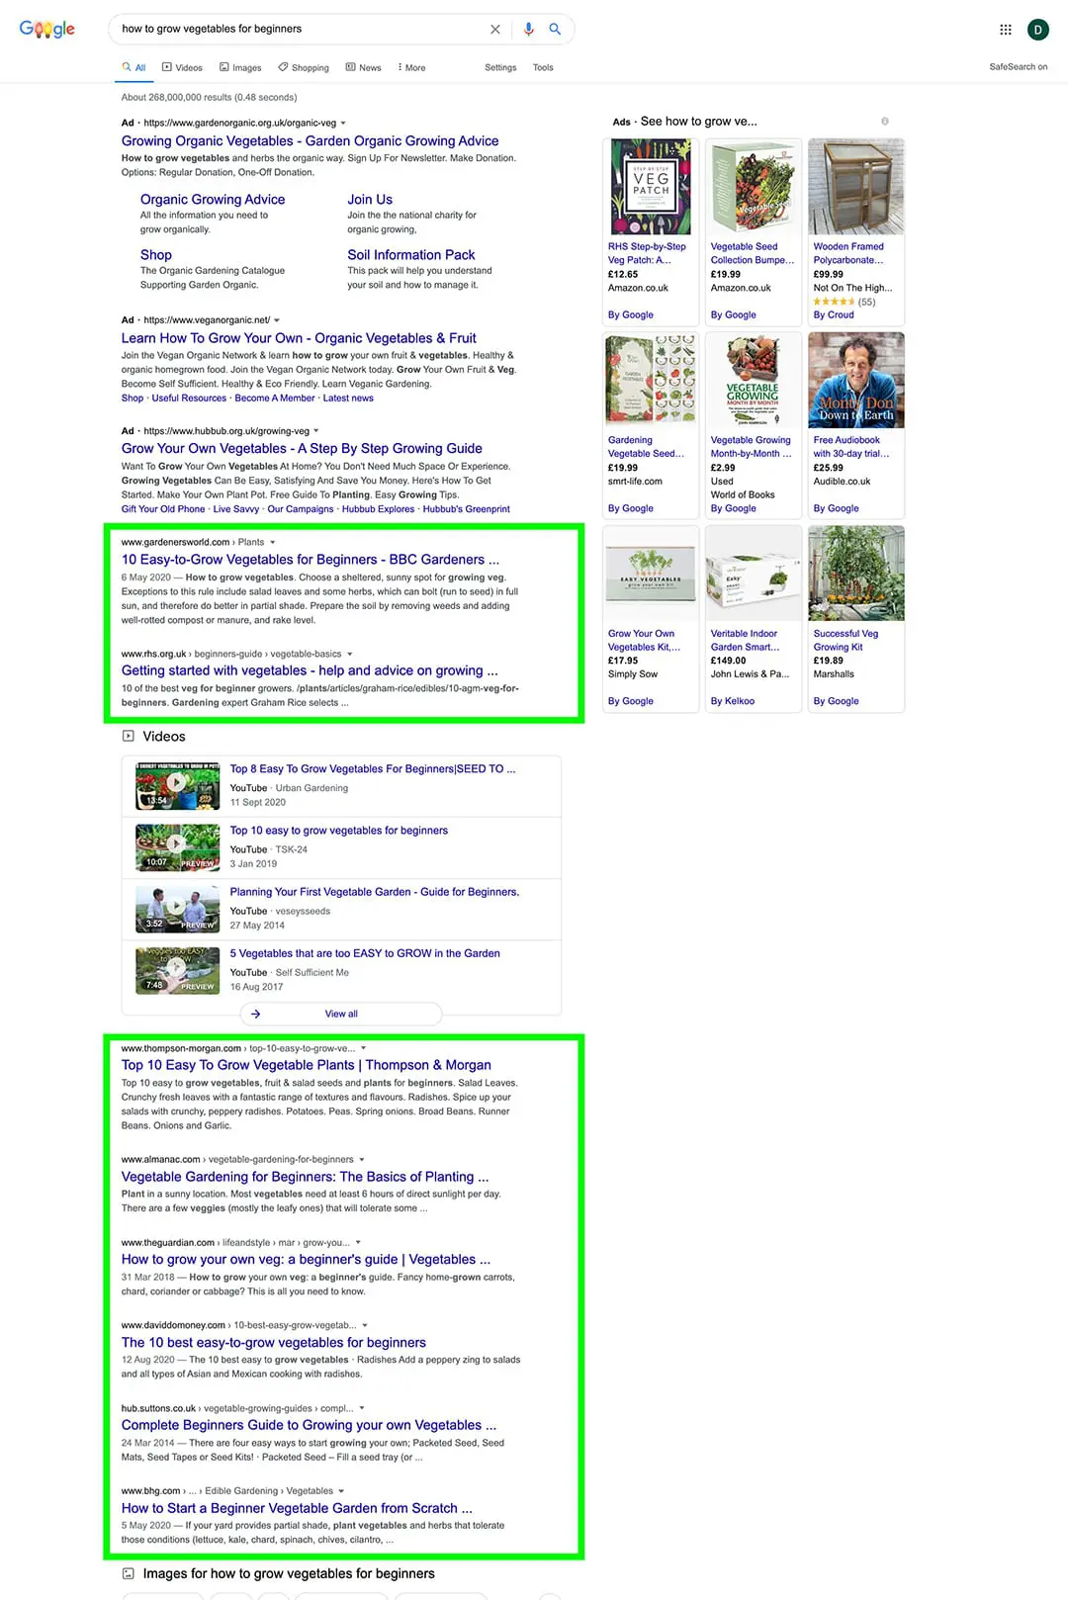Open Organic Growing Advice sitelink
Image resolution: width=1068 pixels, height=1600 pixels.
pyautogui.click(x=213, y=200)
